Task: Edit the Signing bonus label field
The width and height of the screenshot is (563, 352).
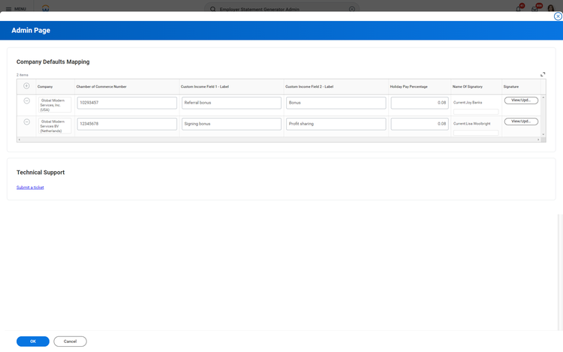Action: coord(231,124)
